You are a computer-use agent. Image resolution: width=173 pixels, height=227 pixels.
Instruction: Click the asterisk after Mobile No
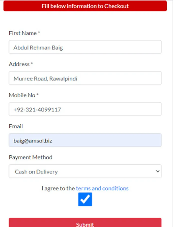point(38,95)
